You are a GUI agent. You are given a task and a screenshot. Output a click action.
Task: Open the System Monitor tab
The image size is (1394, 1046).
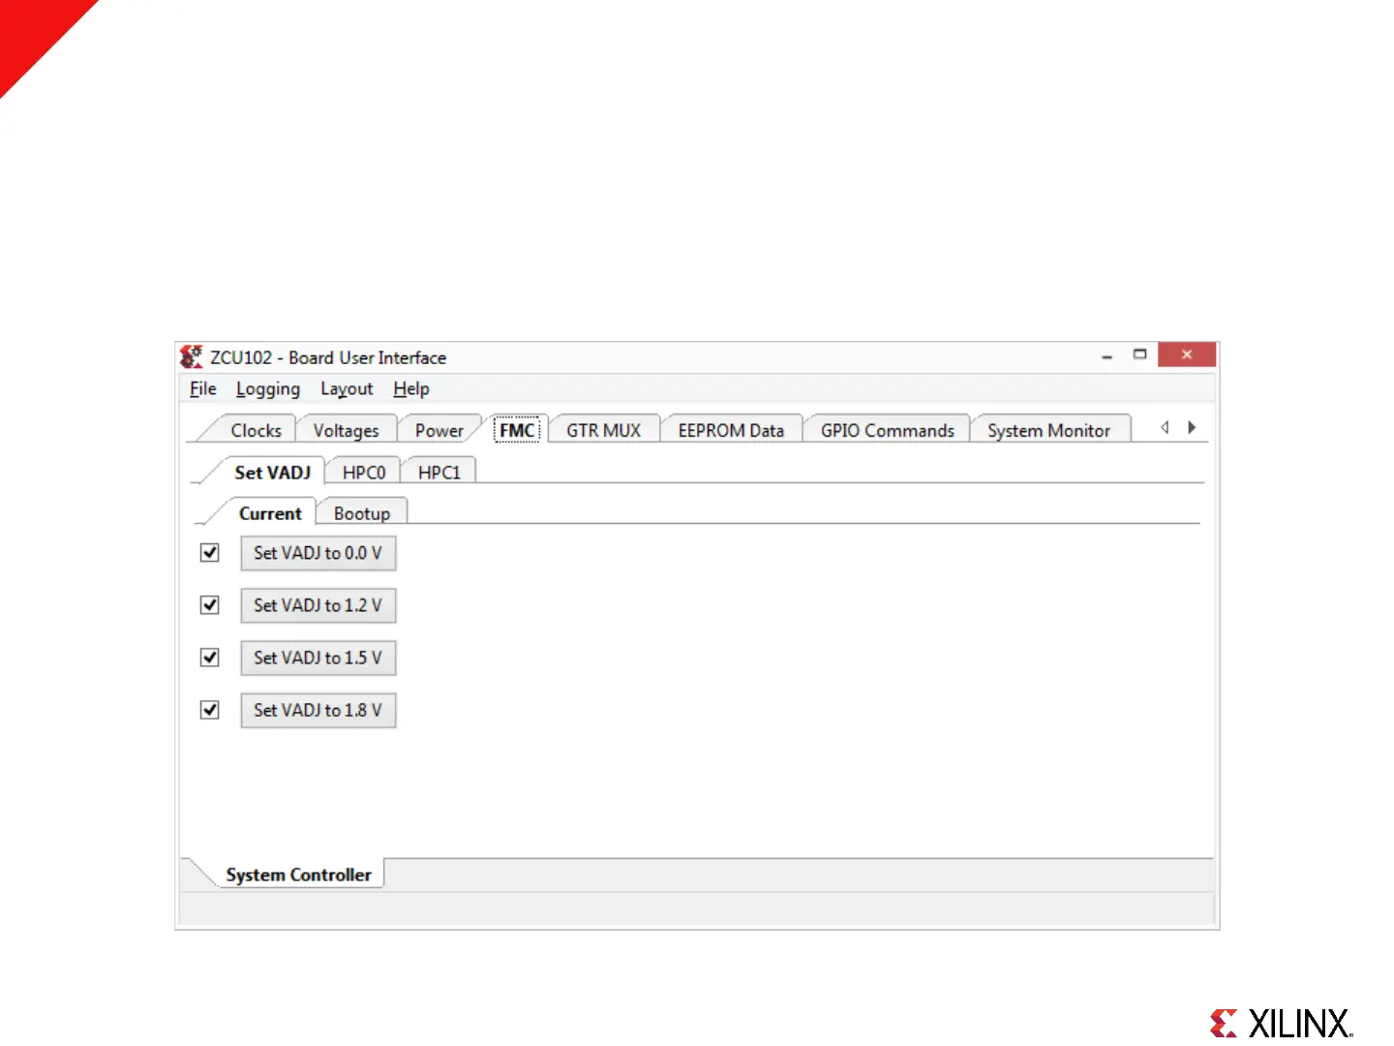1048,430
